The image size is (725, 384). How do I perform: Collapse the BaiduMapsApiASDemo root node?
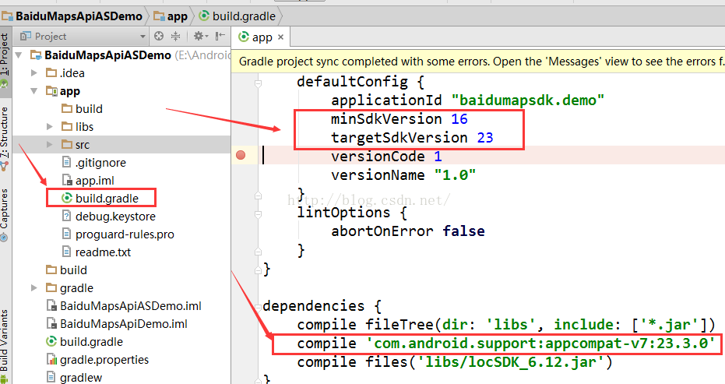point(19,55)
